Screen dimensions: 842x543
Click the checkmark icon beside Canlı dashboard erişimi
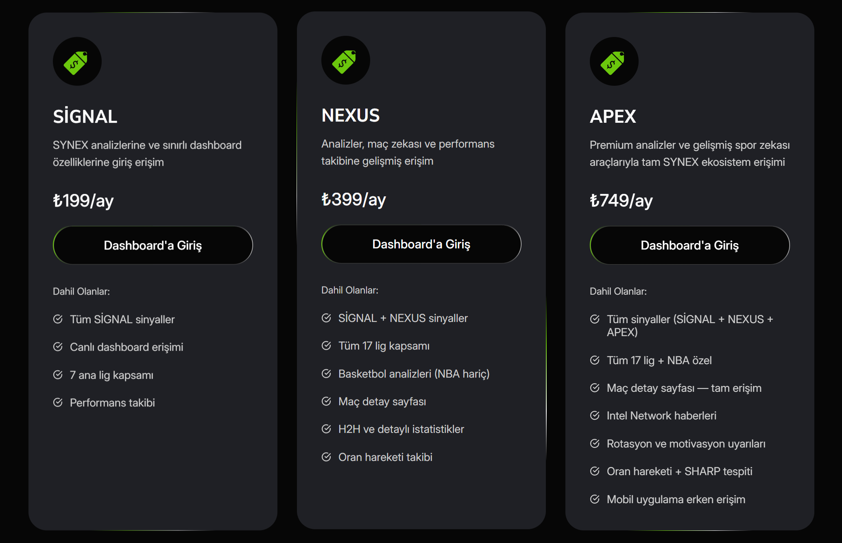[58, 347]
